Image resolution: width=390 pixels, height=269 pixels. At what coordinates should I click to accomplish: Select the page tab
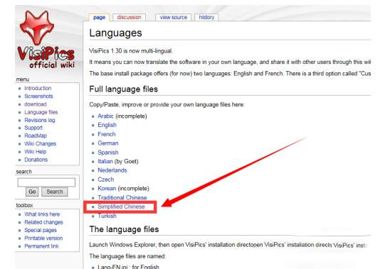coord(99,17)
